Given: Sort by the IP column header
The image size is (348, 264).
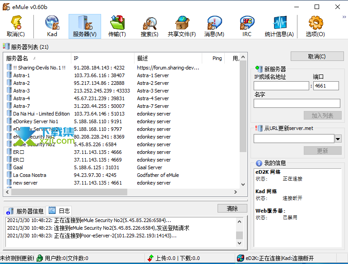Looking at the screenshot, I should click(x=102, y=58).
